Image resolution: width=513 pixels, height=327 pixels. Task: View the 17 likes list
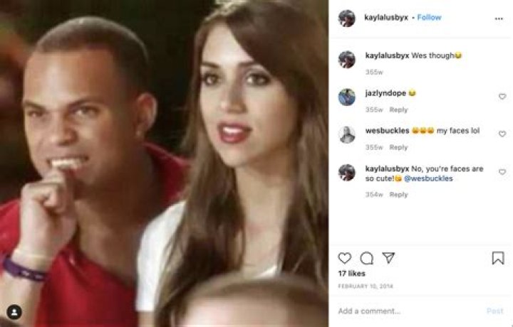pos(352,274)
